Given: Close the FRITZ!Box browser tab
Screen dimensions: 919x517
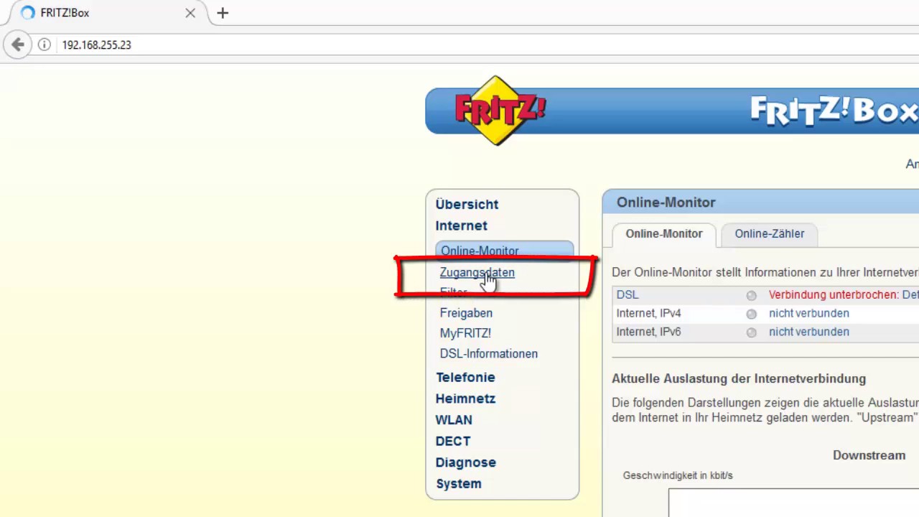Looking at the screenshot, I should coord(190,13).
